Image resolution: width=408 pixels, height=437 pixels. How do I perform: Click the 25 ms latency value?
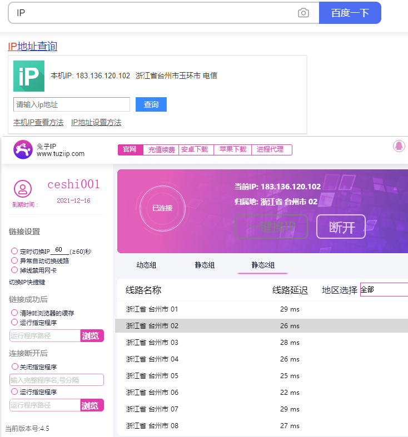point(290,376)
